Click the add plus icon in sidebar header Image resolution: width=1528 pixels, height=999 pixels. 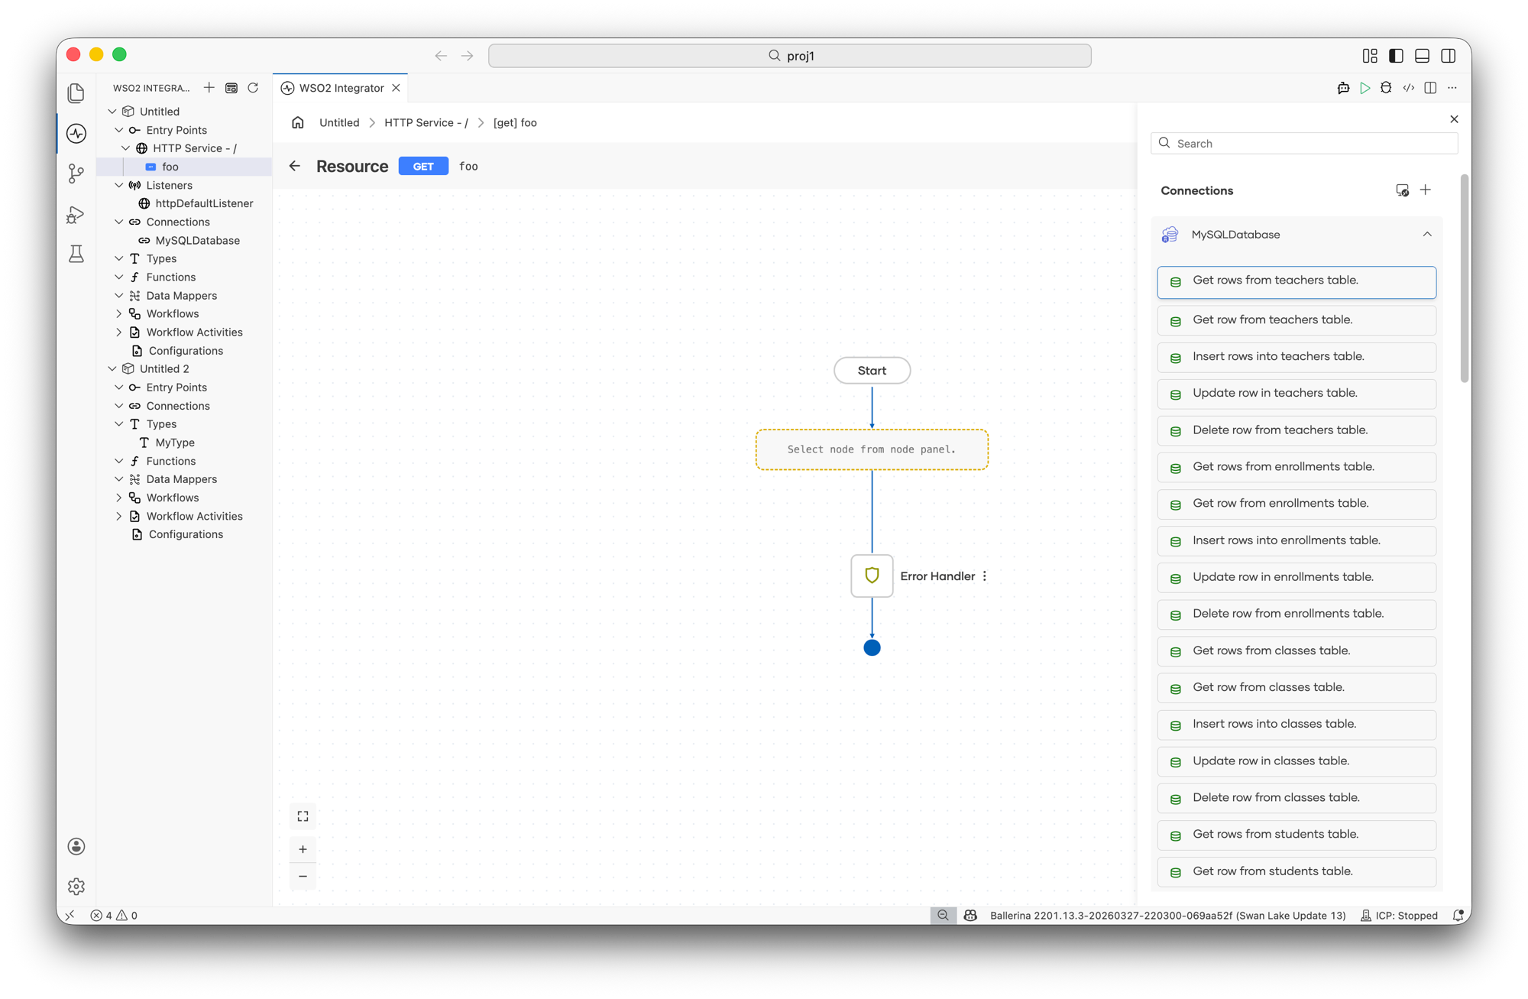pyautogui.click(x=209, y=88)
